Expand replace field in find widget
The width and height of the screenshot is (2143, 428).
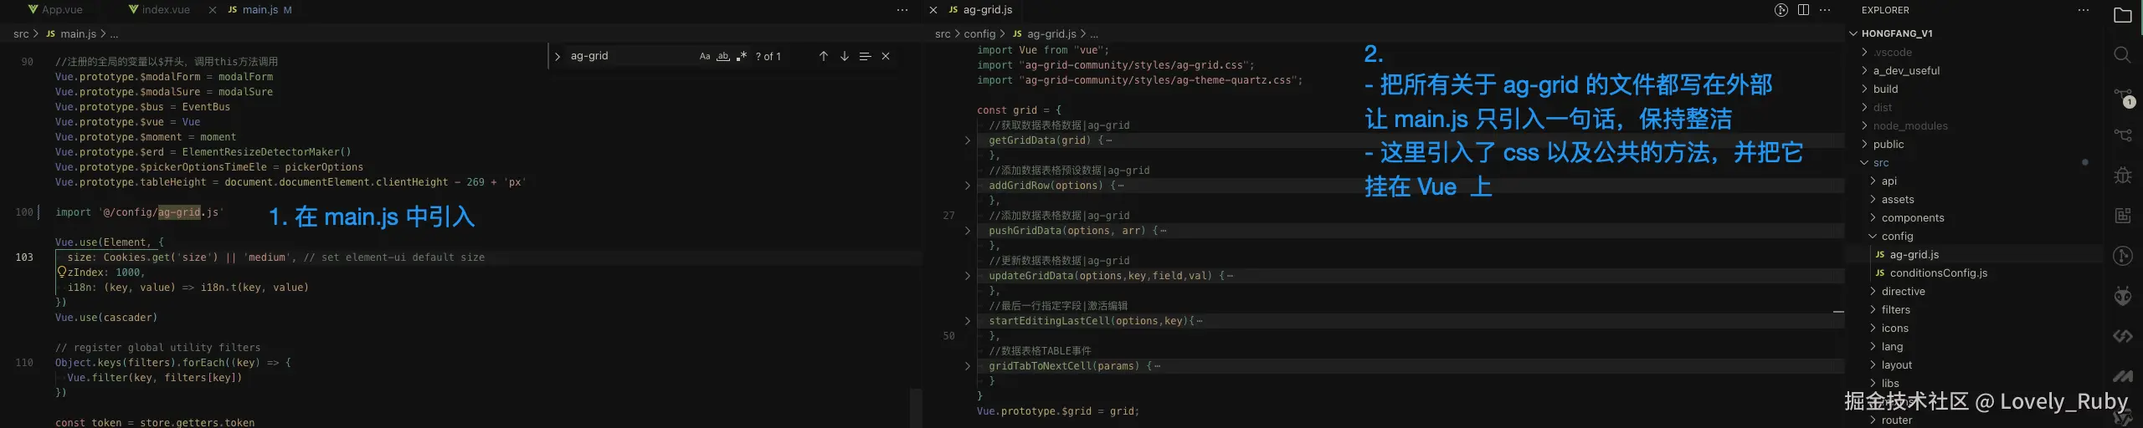[x=558, y=56]
